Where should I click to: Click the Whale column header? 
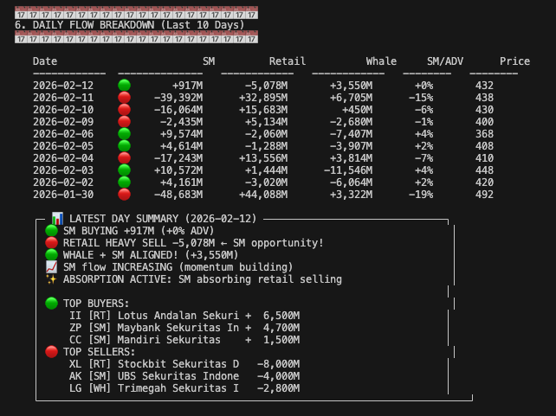(381, 61)
